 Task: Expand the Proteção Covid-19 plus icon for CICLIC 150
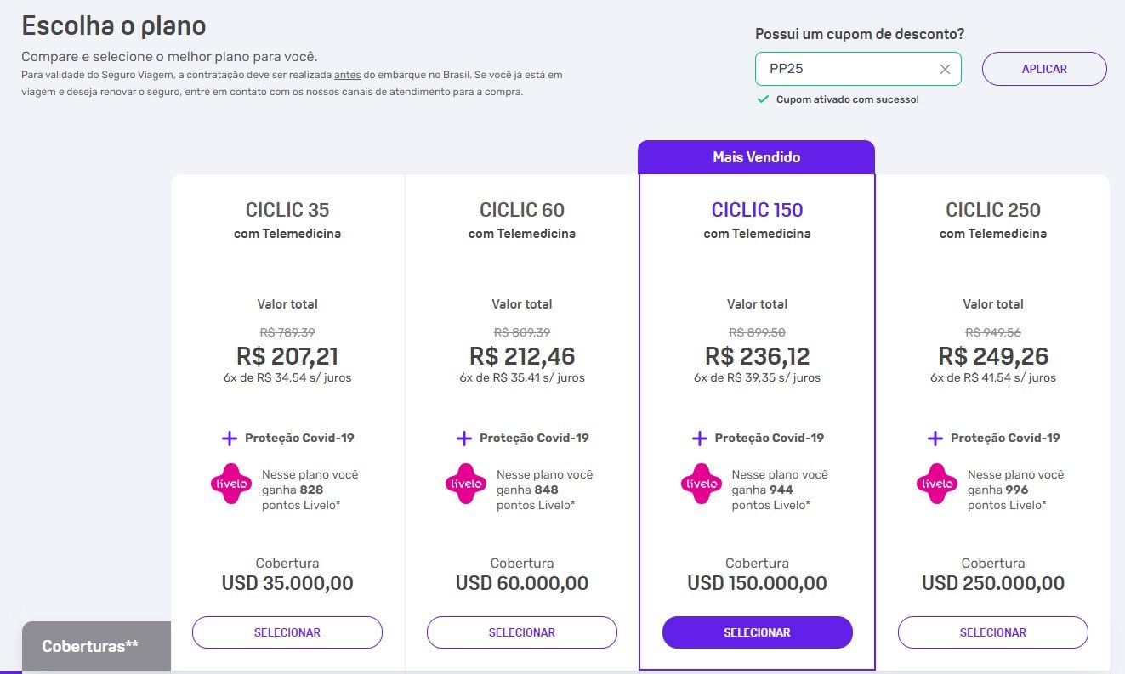[x=699, y=439]
